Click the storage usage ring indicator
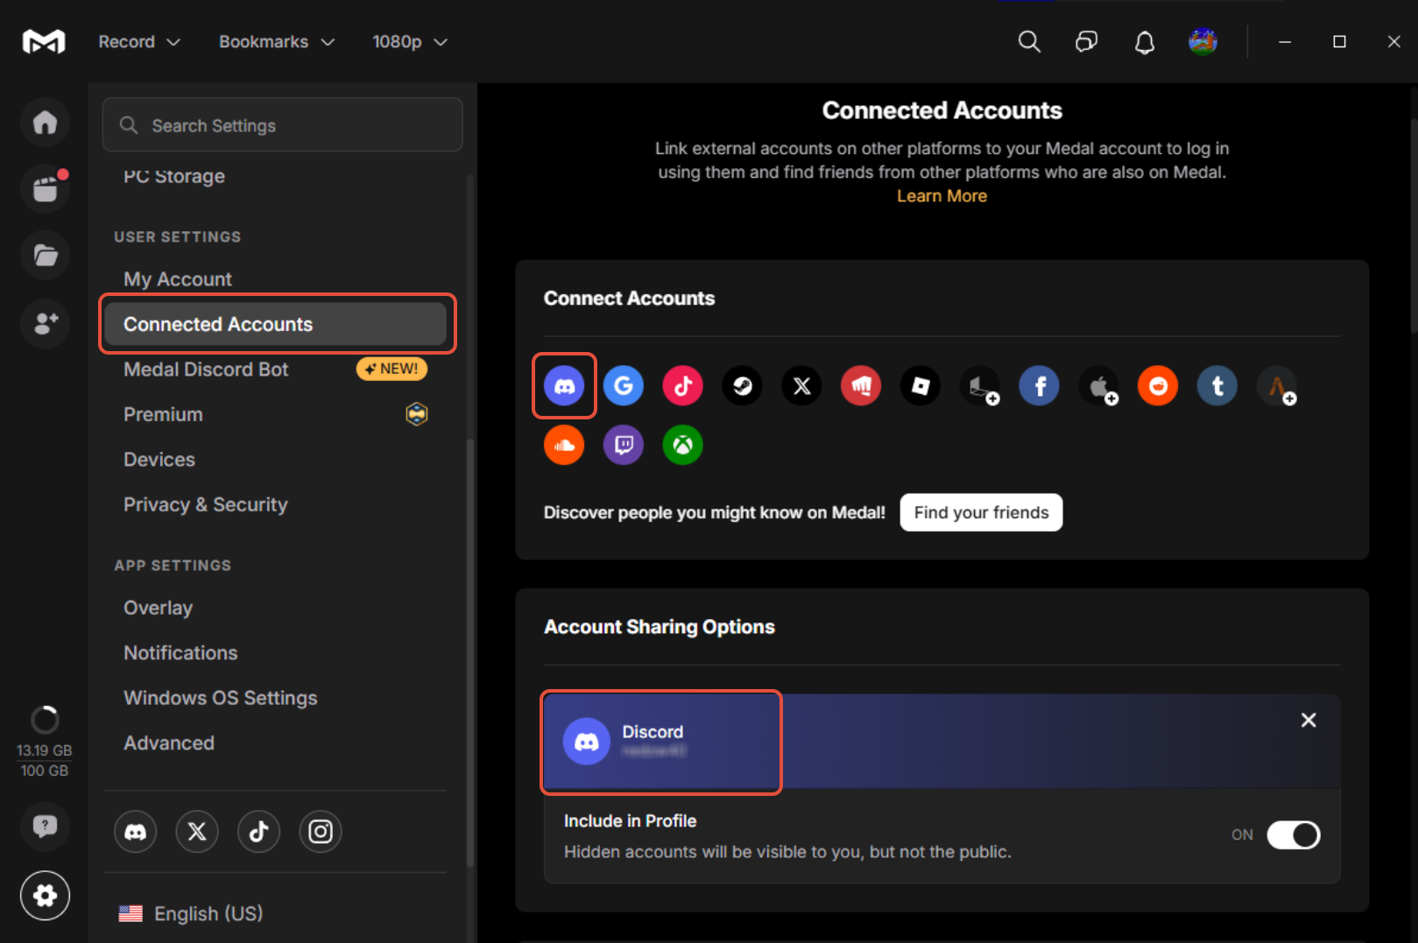This screenshot has width=1418, height=943. pos(45,720)
